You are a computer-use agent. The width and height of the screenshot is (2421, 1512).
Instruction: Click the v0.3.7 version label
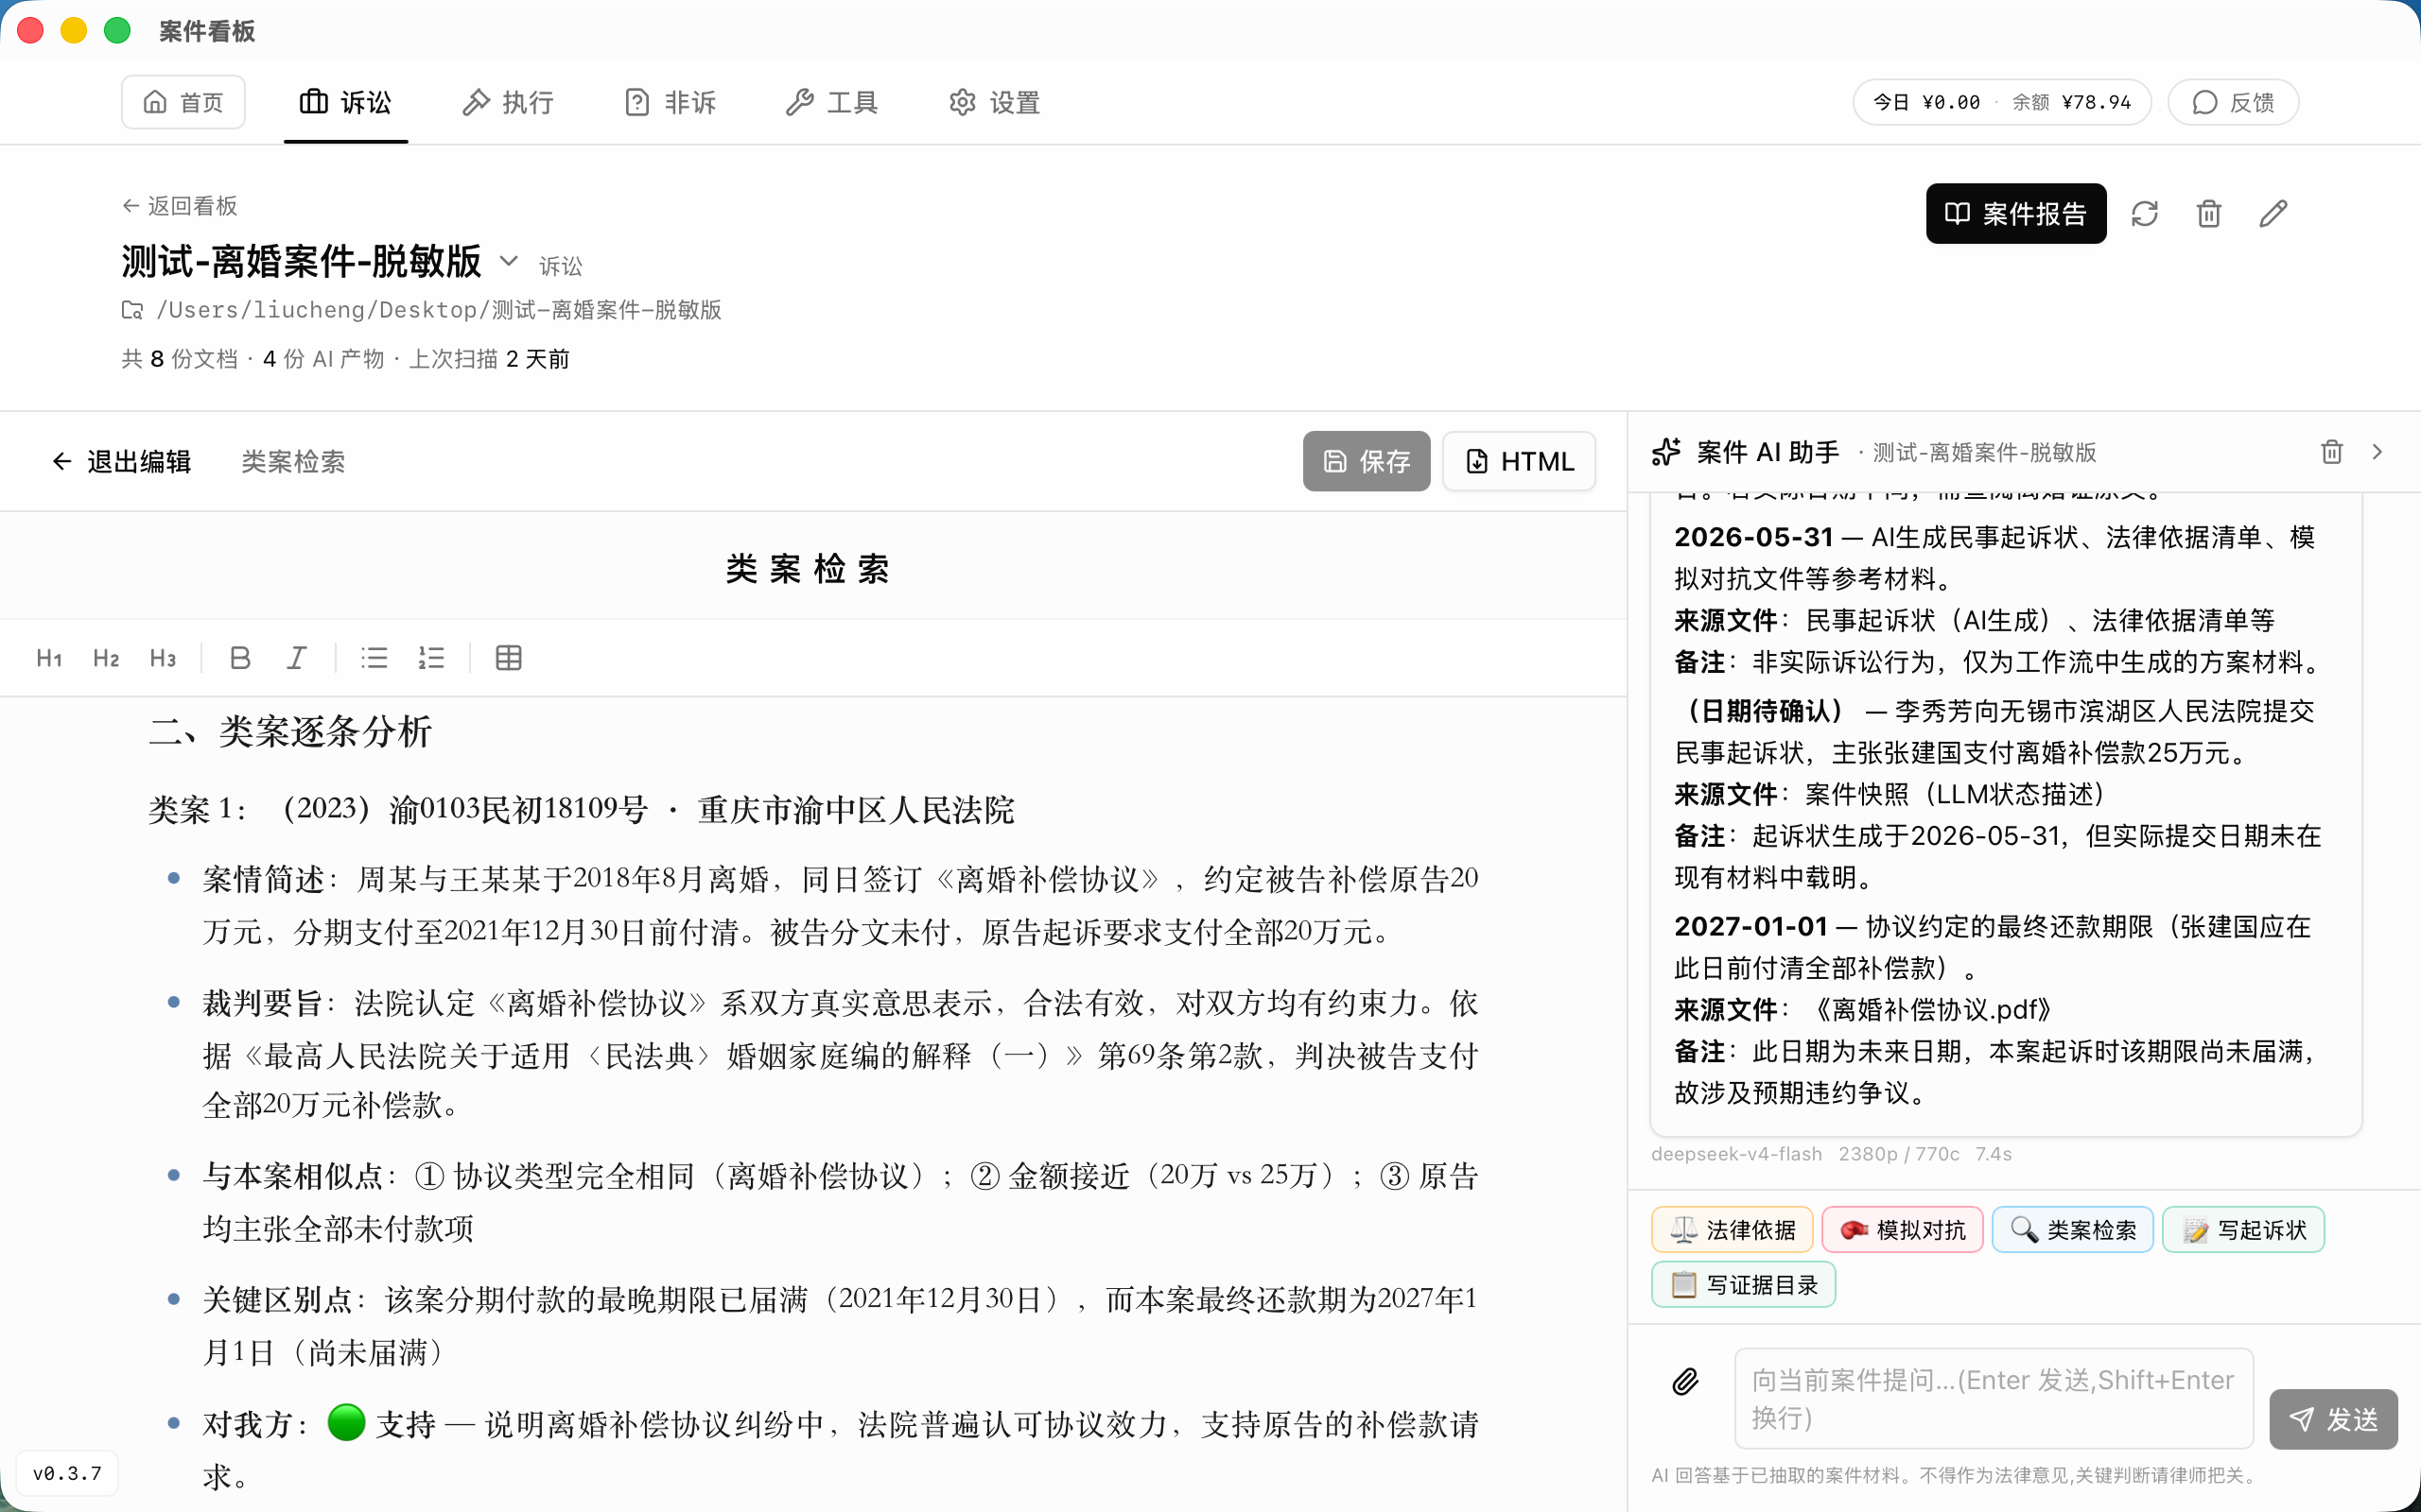pos(67,1473)
